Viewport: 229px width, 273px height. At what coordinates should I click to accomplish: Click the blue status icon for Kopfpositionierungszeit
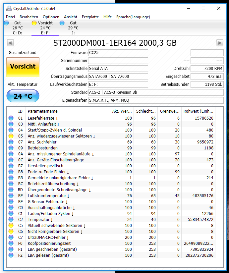pos(11,243)
